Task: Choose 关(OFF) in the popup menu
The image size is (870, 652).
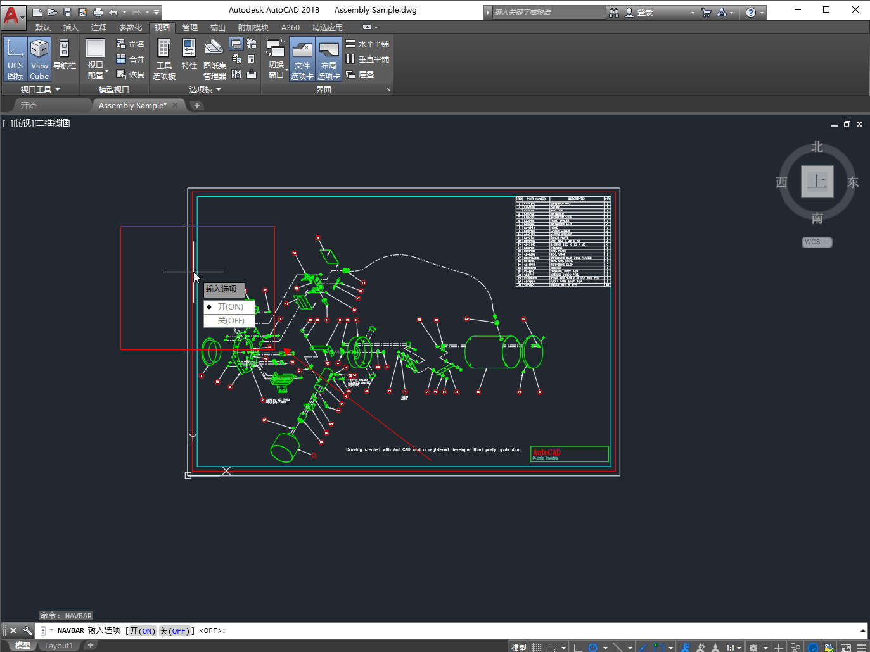Action: click(x=230, y=321)
